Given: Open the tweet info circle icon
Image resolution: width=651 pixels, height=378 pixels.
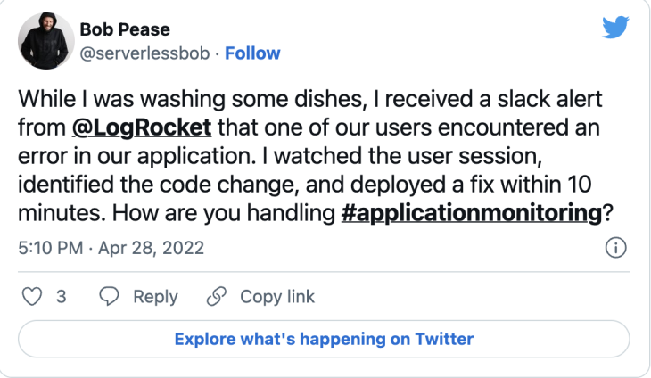Looking at the screenshot, I should coord(615,248).
